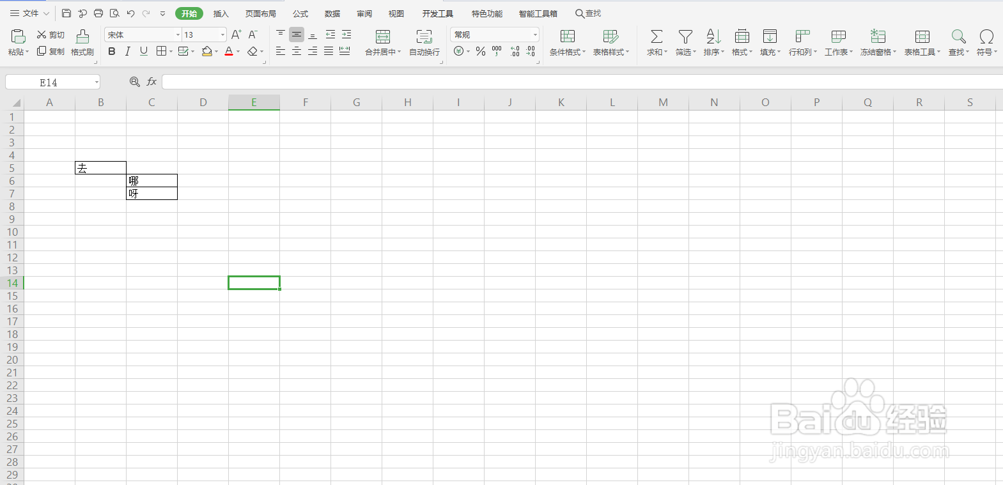Open the File (文件) menu
Screen dimensions: 1003x485
pyautogui.click(x=30, y=13)
